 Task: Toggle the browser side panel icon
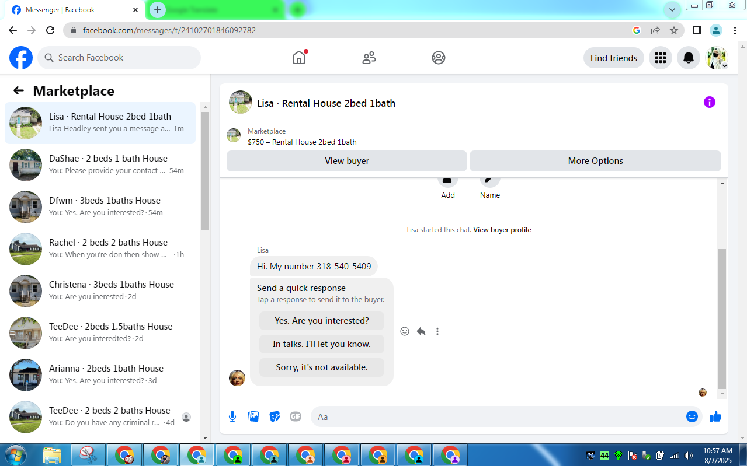697,30
